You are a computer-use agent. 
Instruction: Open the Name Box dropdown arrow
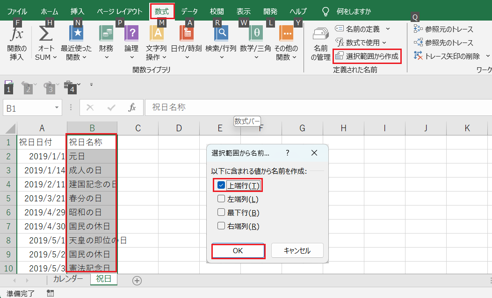[x=57, y=108]
